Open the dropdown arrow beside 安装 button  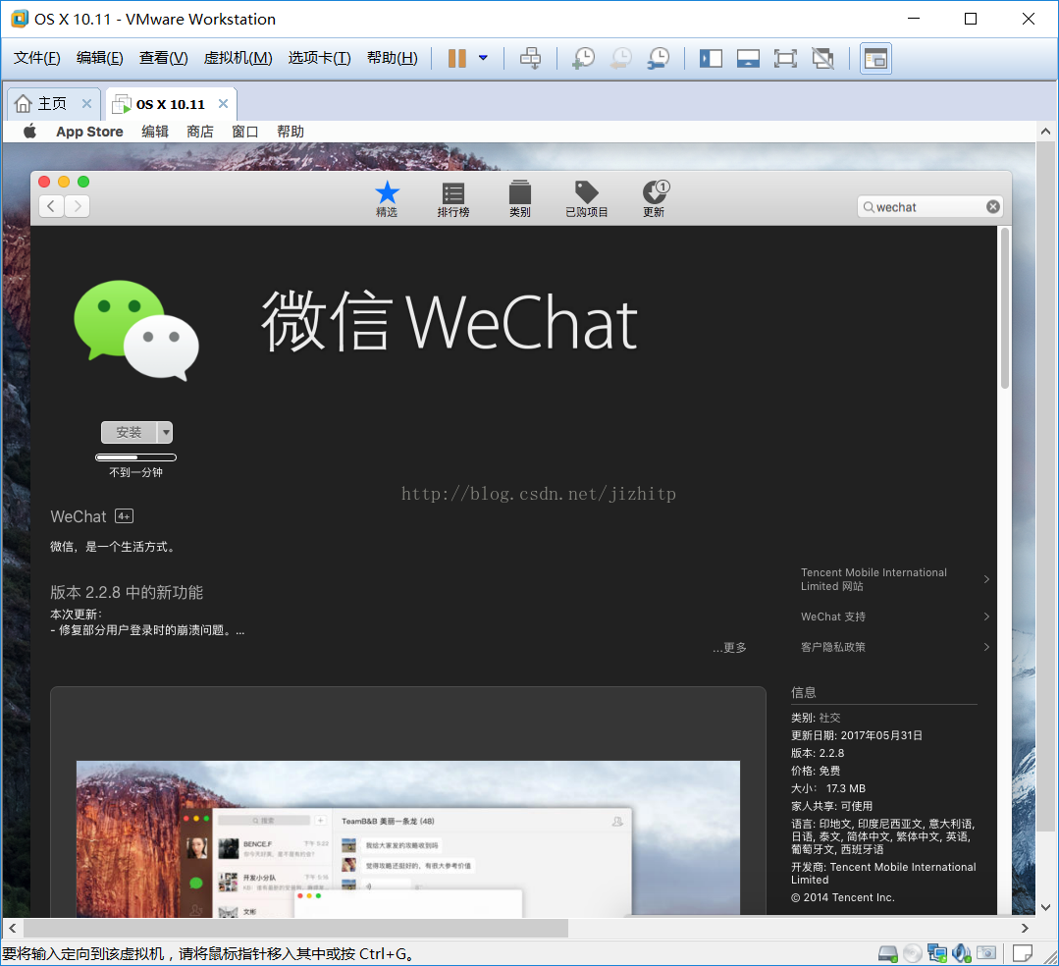[x=166, y=433]
